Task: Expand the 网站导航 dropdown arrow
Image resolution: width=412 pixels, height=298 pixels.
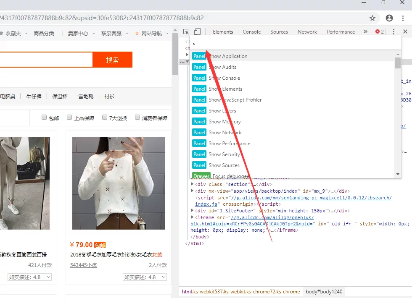Action: [167, 33]
